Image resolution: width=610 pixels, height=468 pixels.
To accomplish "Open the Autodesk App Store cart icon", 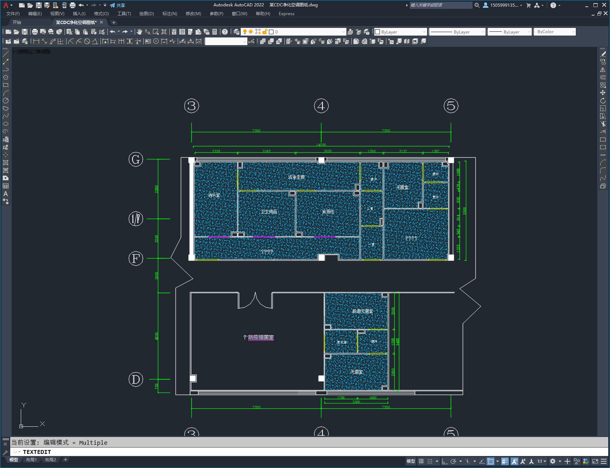I will [x=528, y=5].
